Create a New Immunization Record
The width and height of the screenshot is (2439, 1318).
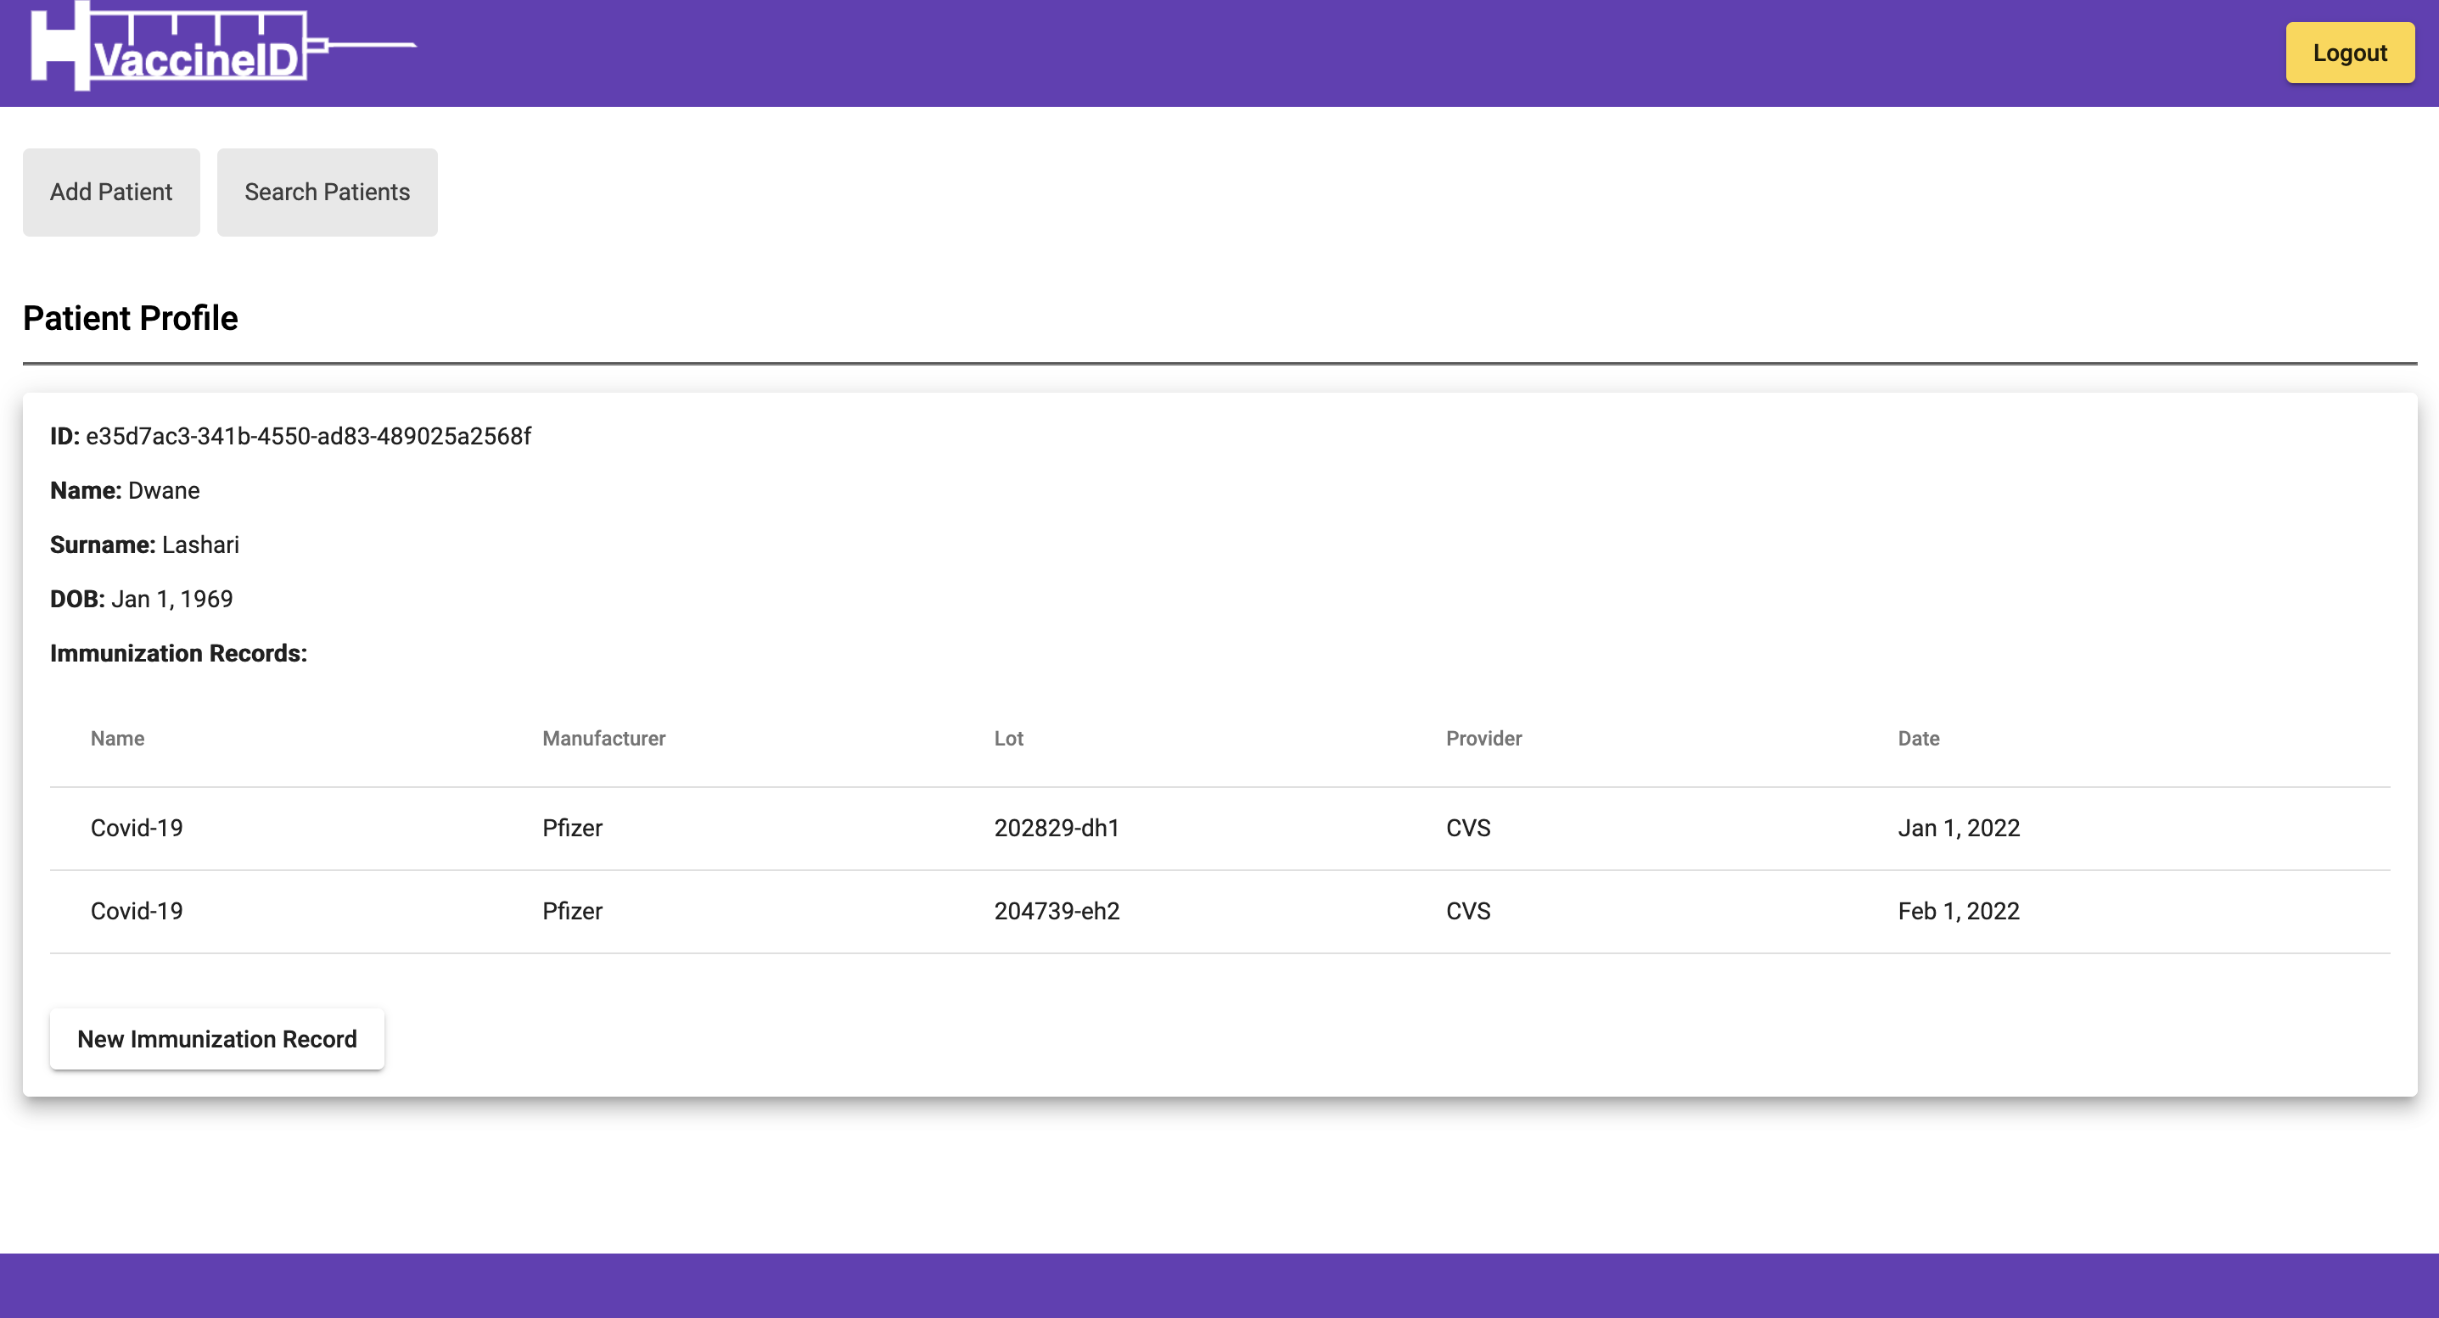pyautogui.click(x=216, y=1039)
